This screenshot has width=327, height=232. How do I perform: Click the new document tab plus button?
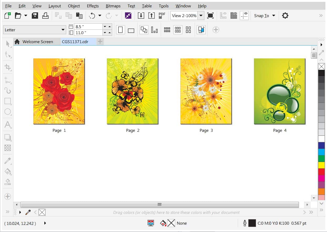click(x=100, y=42)
